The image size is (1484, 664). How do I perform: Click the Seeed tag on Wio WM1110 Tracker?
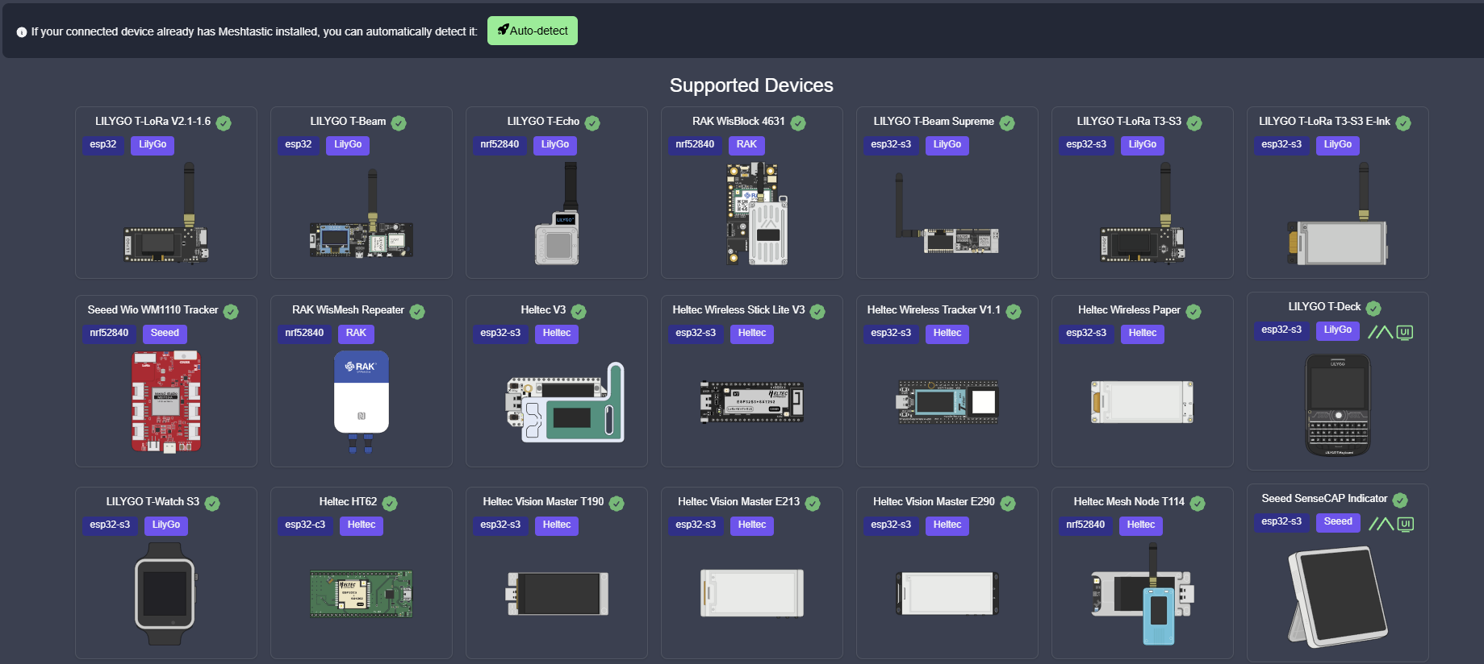pyautogui.click(x=165, y=334)
